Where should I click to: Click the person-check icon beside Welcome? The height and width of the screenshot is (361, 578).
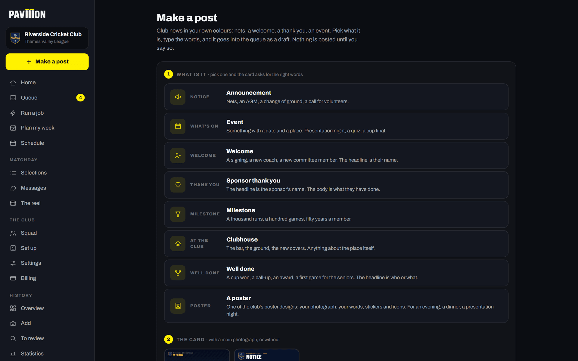click(x=178, y=156)
